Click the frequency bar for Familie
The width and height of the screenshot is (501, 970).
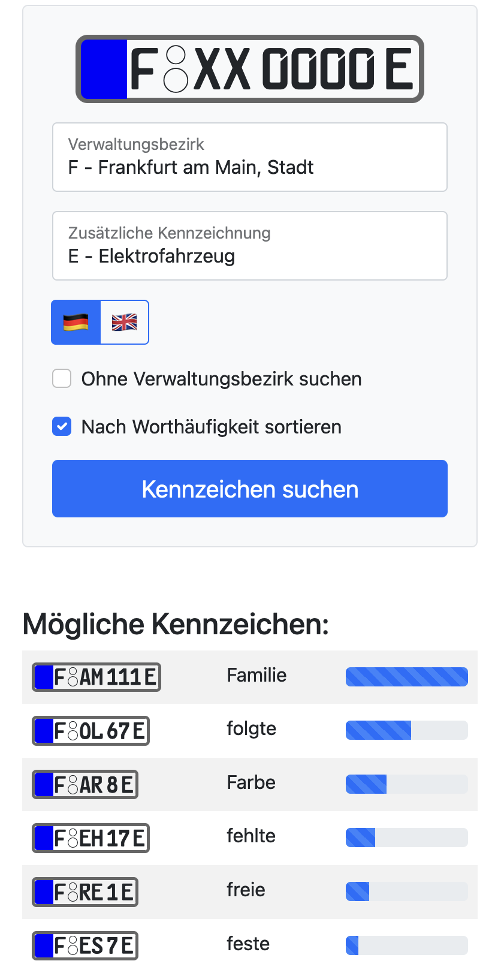click(406, 677)
